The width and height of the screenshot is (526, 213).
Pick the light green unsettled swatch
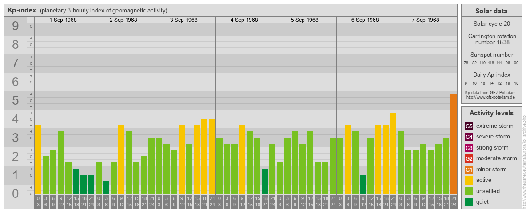pos(469,191)
